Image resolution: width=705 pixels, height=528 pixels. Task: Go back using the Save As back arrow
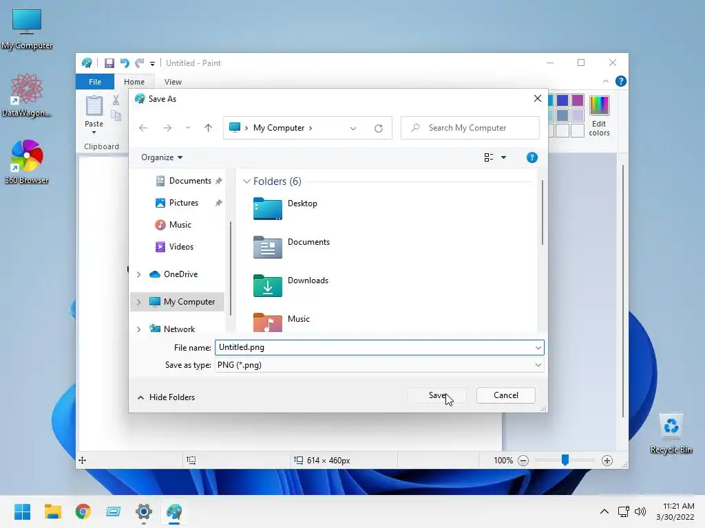(143, 128)
